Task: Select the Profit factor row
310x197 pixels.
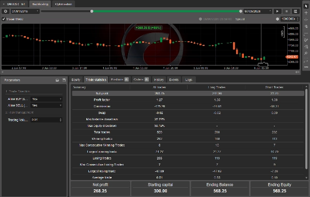Action: pos(188,100)
